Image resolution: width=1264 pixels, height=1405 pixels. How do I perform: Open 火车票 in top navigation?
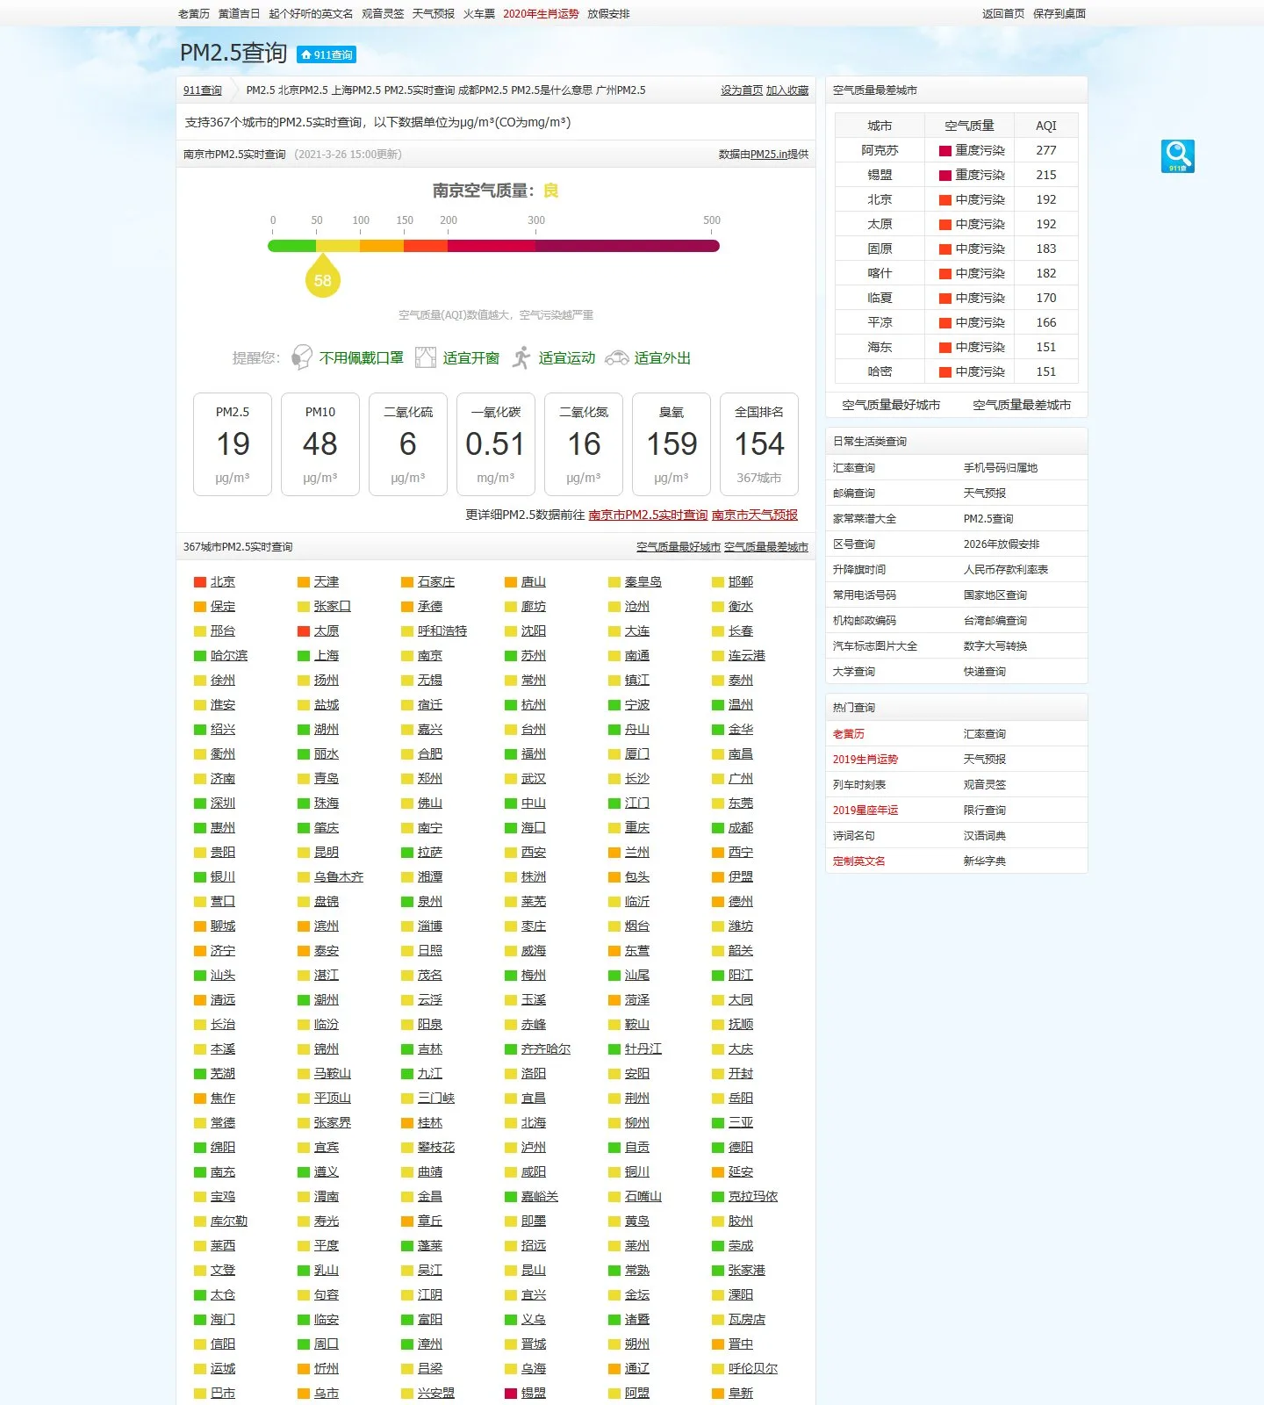pyautogui.click(x=479, y=14)
